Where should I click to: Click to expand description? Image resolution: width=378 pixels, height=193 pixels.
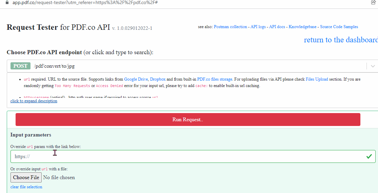34,101
